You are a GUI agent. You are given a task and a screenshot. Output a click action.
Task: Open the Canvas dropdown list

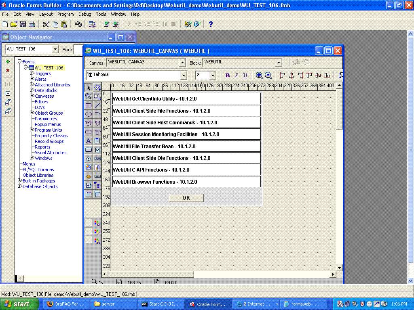coord(182,63)
